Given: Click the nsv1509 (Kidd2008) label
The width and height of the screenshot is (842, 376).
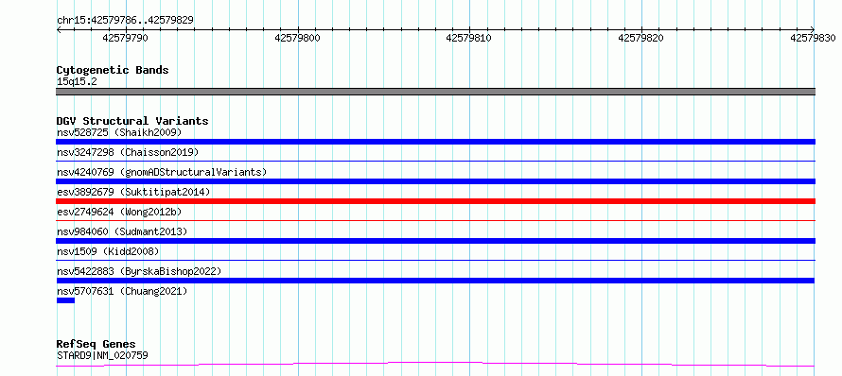Looking at the screenshot, I should 108,251.
